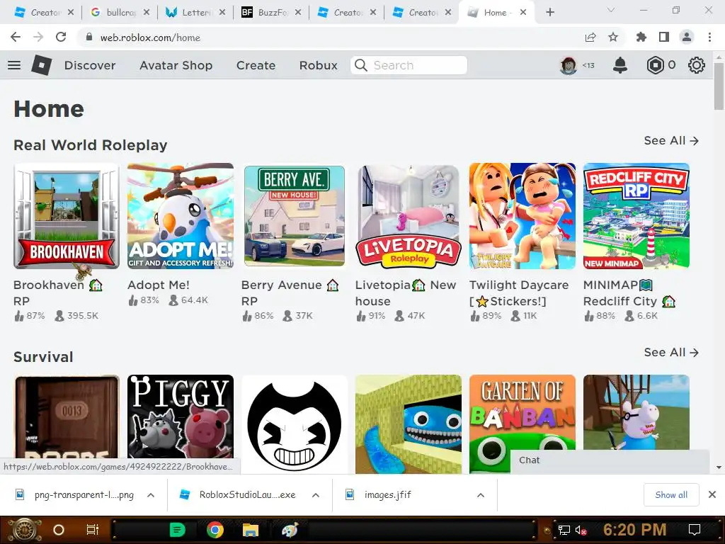Show all downloads
This screenshot has width=725, height=544.
pyautogui.click(x=671, y=495)
